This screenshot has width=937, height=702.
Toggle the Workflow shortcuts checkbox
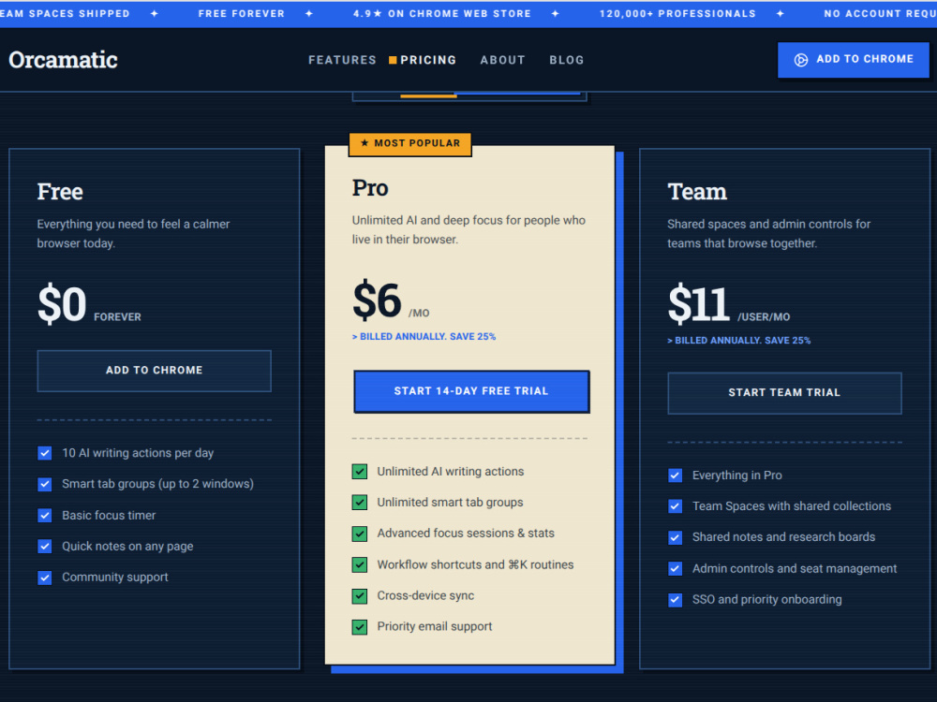coord(360,564)
